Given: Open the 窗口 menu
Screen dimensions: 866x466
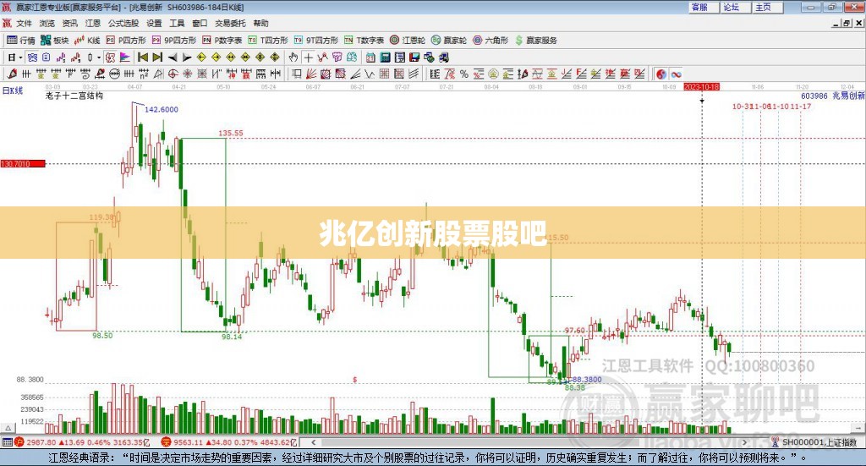Looking at the screenshot, I should [200, 23].
